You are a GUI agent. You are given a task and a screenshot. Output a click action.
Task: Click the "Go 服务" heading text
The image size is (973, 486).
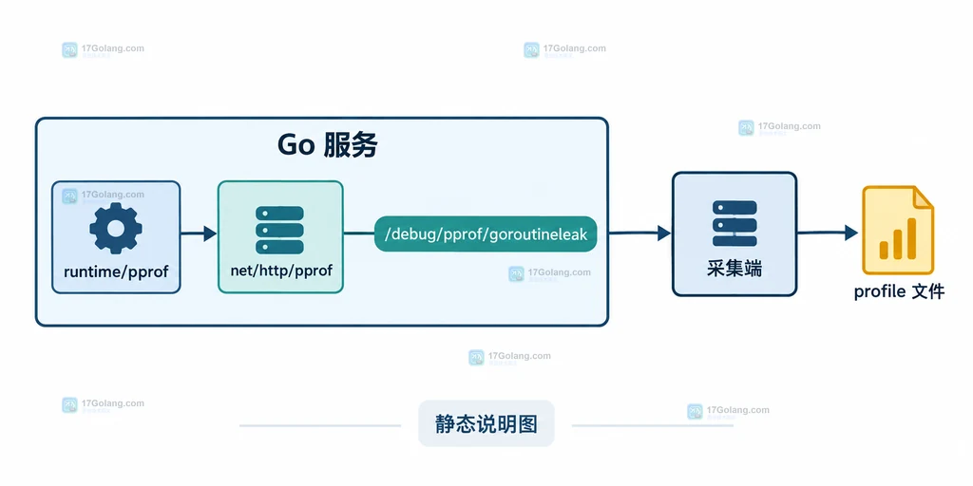[327, 145]
